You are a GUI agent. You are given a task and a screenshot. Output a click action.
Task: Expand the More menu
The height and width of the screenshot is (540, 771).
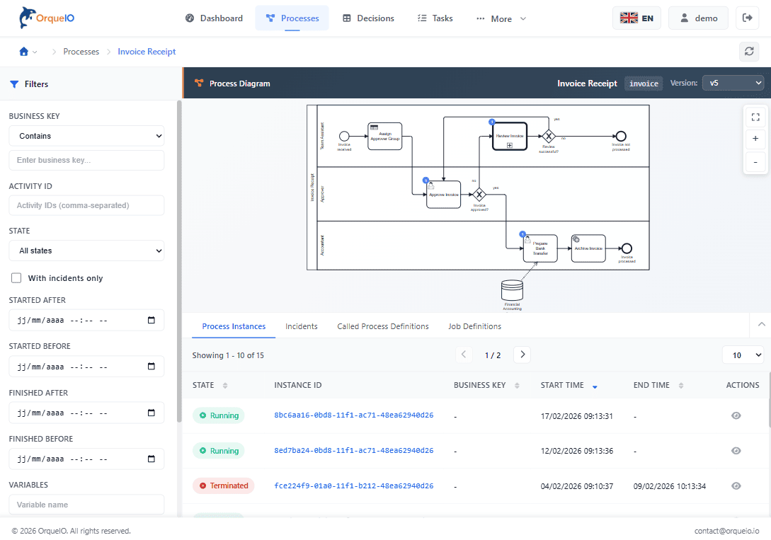(x=501, y=18)
